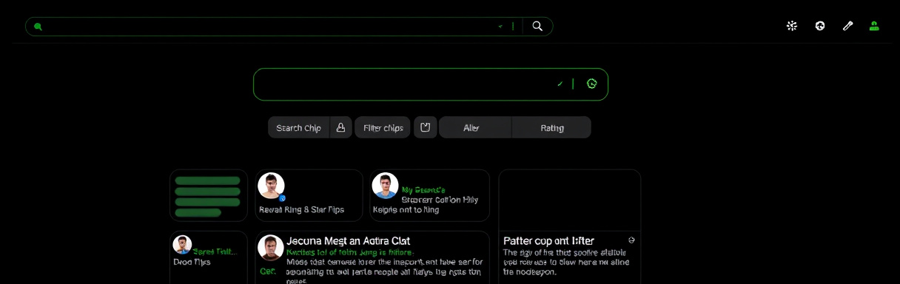Screen dimensions: 900x284
Task: Click the blue badge on the Star Tips avatar
Action: 282,198
